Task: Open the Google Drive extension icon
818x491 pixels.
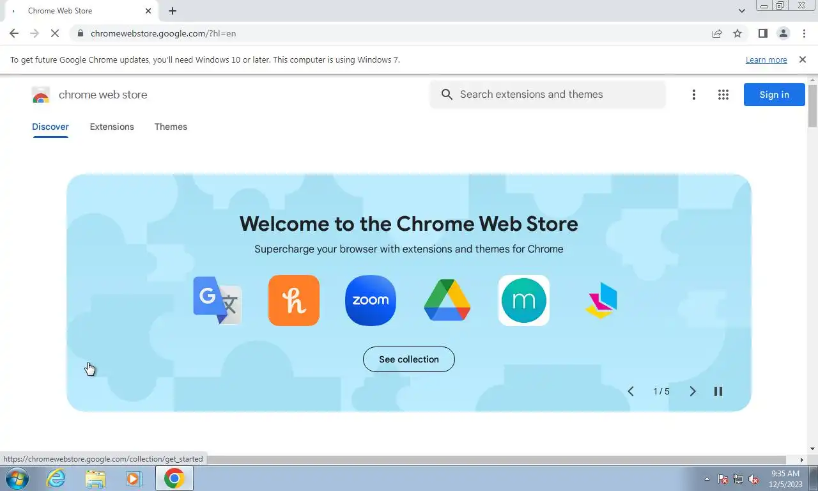Action: (x=447, y=300)
